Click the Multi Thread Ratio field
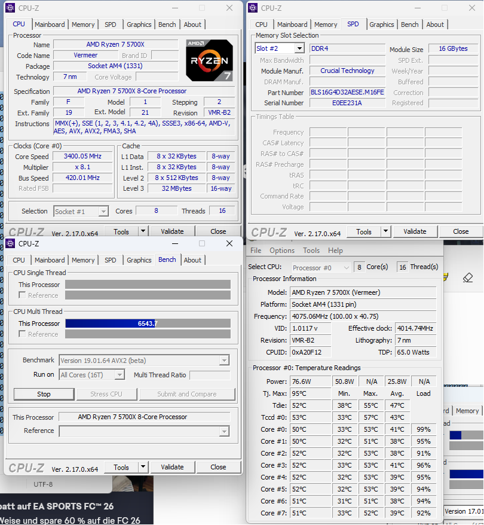Screen dimensions: 484x525 pos(210,375)
